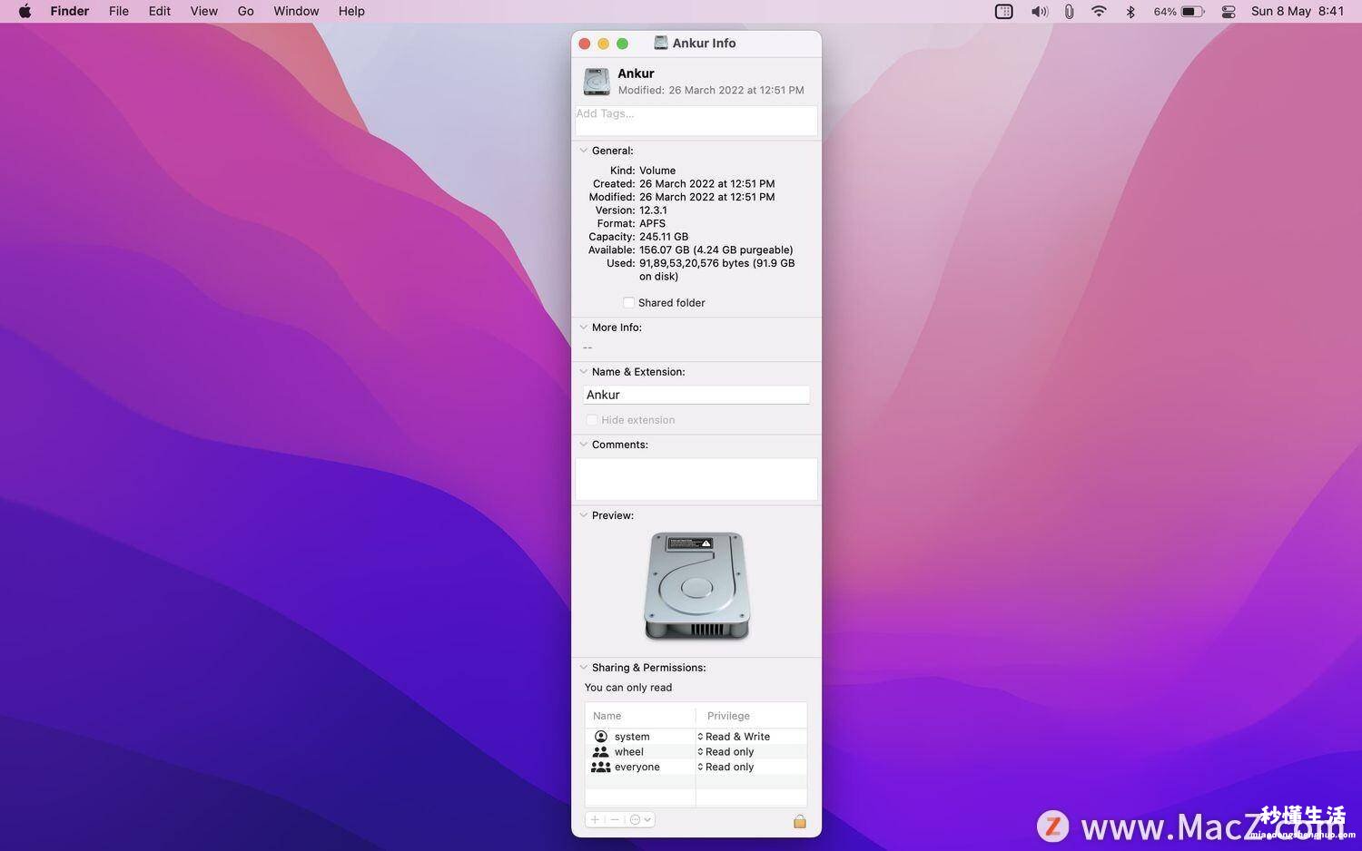1362x851 pixels.
Task: Click the Ankur disk icon in the header
Action: pos(597,82)
